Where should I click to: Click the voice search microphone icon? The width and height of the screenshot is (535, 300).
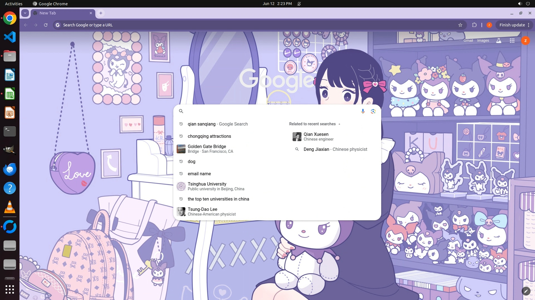(x=363, y=111)
